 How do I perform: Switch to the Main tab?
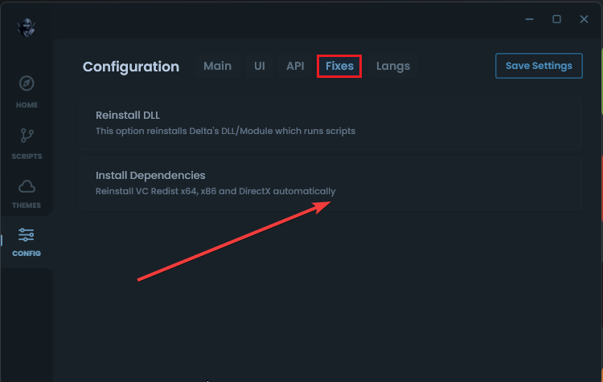click(x=217, y=66)
